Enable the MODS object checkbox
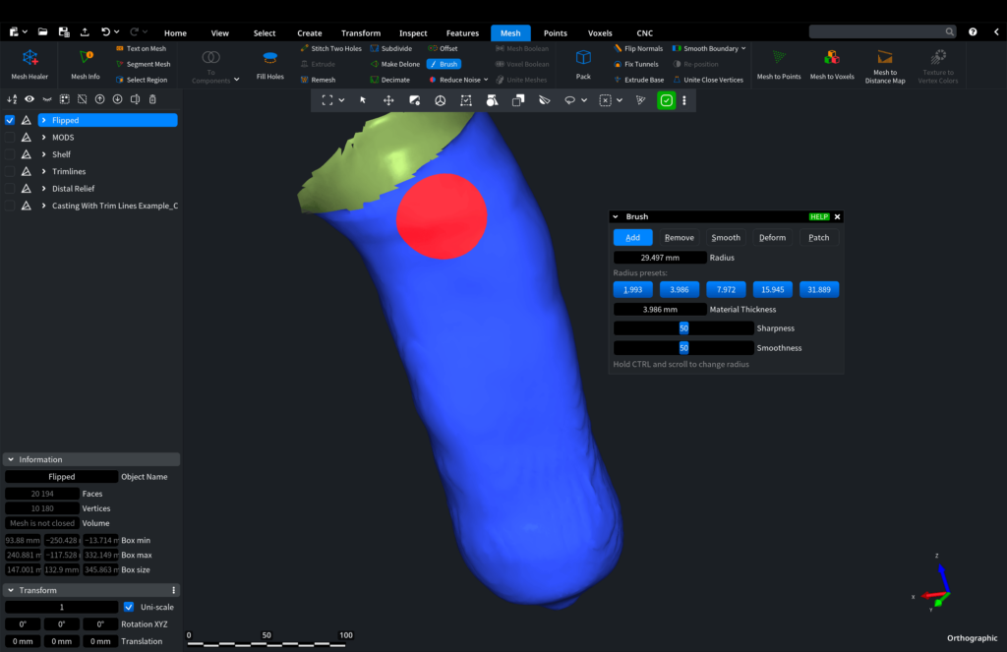1007x652 pixels. [x=10, y=138]
